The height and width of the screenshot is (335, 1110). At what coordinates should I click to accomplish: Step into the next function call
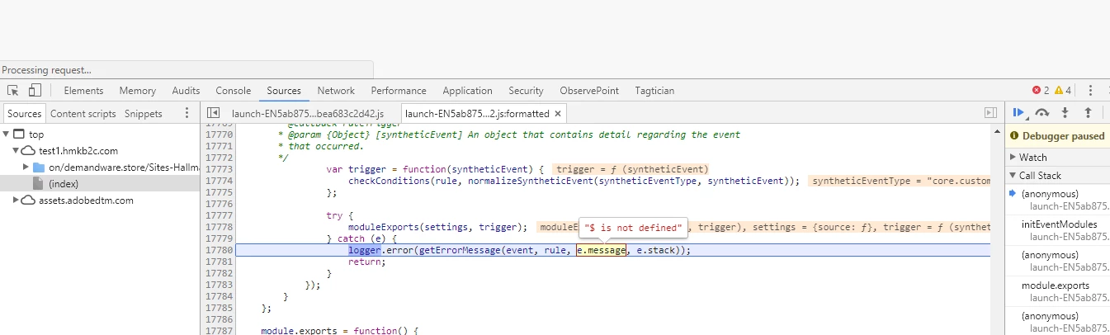[x=1065, y=113]
